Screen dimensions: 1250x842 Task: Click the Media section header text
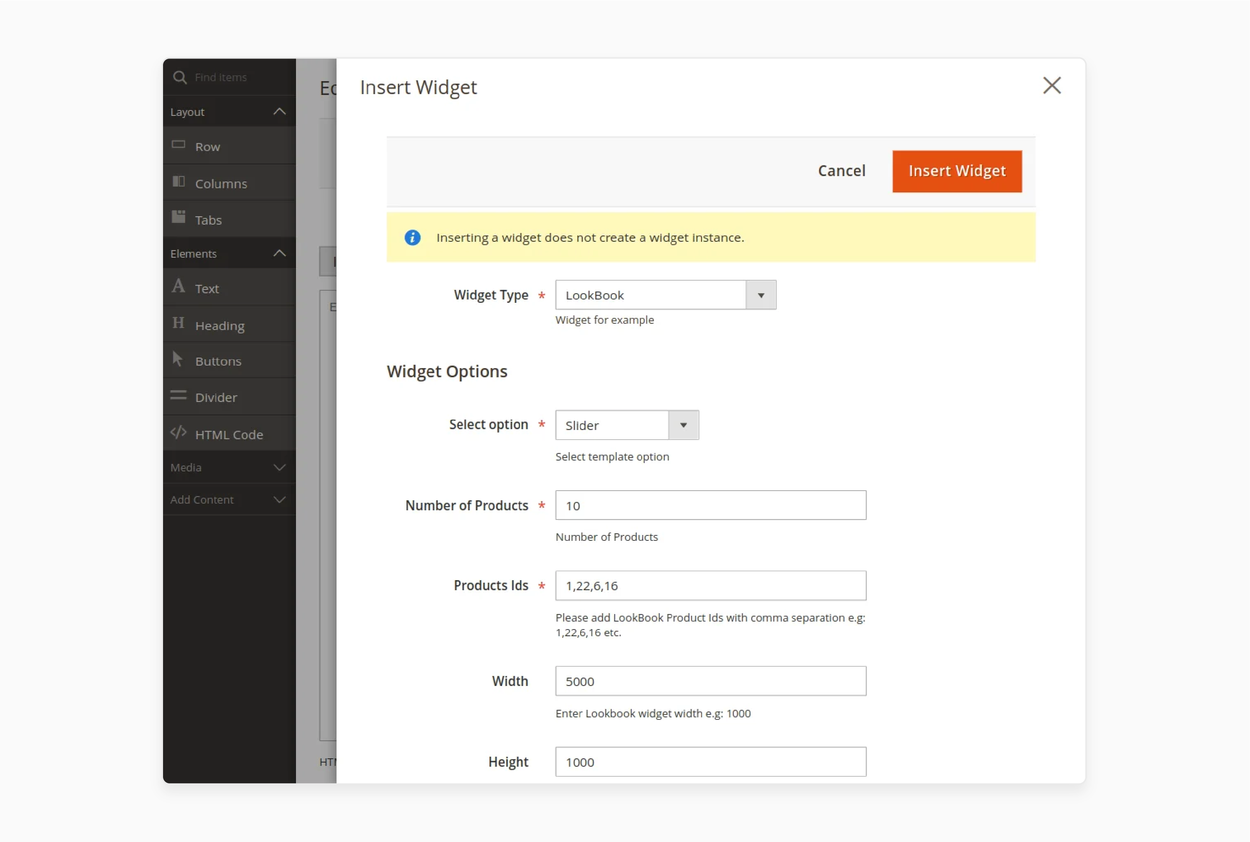(x=186, y=468)
